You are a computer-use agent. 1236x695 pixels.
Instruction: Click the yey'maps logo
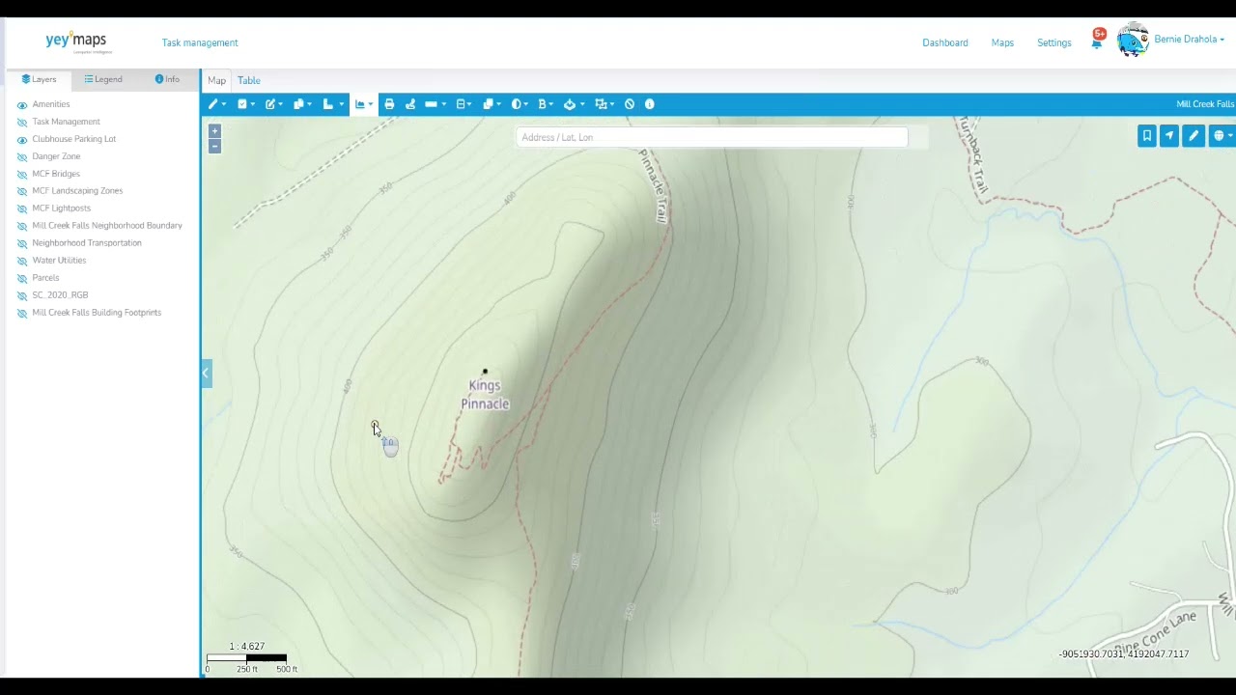coord(78,42)
